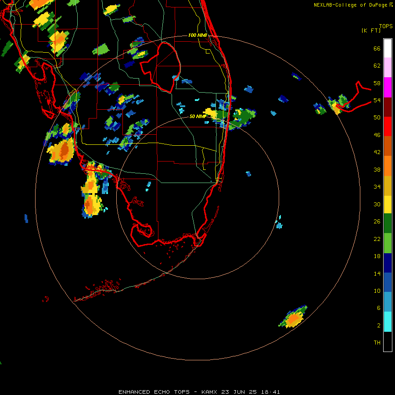Click the 46 legend value

(377, 135)
